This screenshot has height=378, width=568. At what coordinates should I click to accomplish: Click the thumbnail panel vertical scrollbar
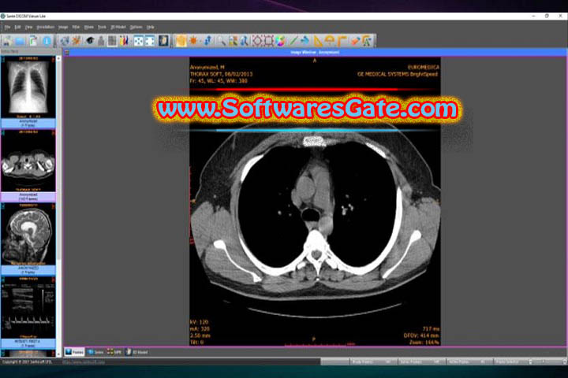click(x=58, y=205)
